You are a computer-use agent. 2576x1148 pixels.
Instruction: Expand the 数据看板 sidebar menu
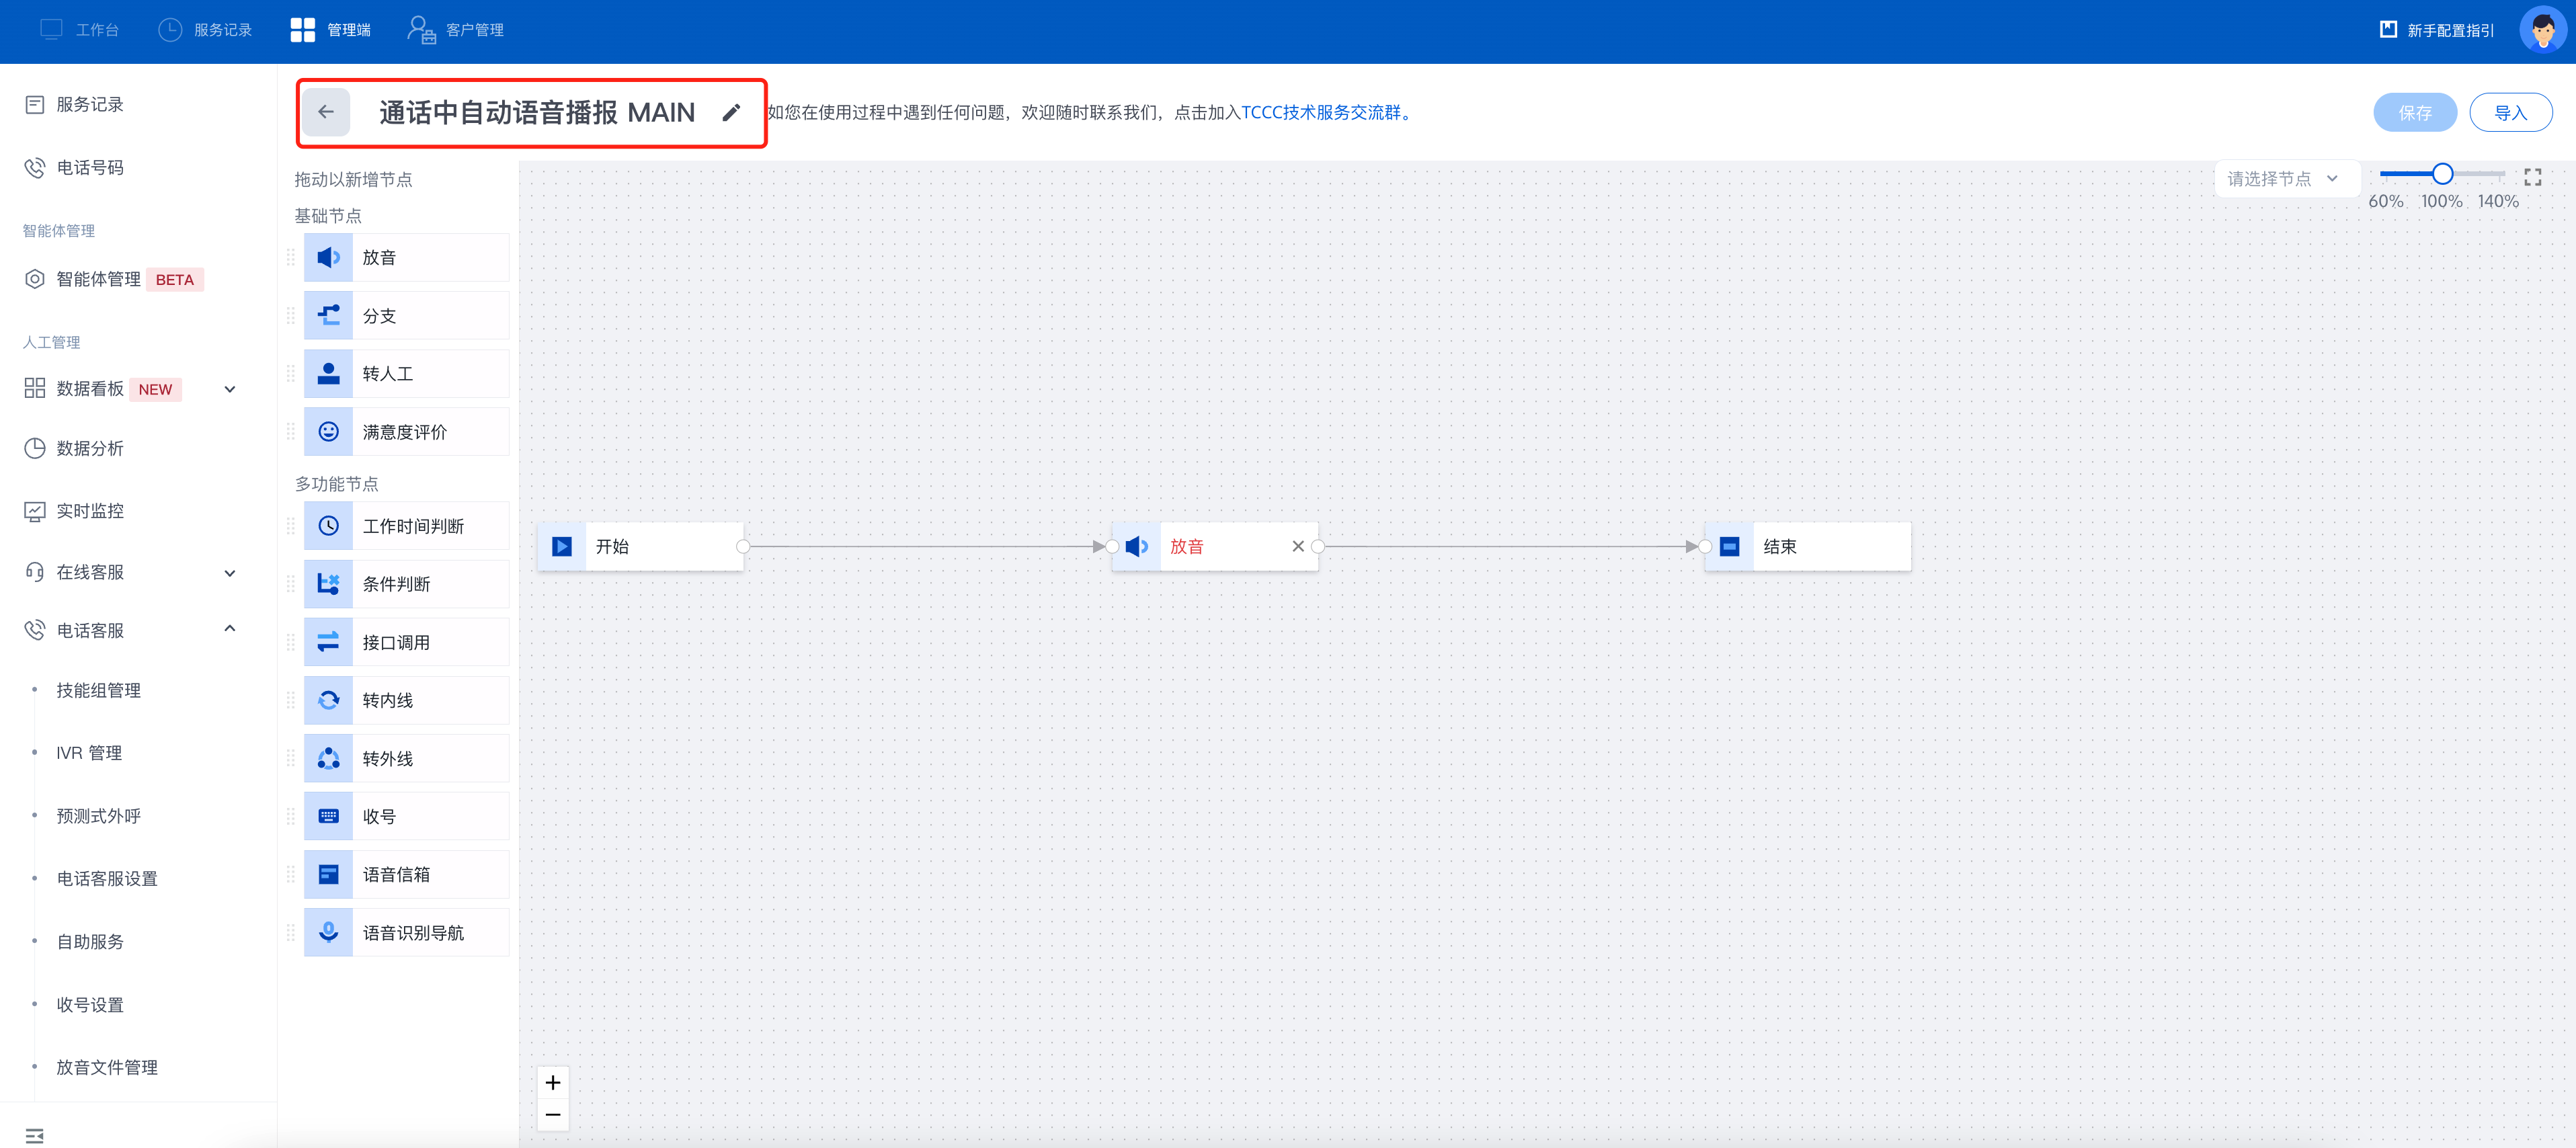point(230,389)
